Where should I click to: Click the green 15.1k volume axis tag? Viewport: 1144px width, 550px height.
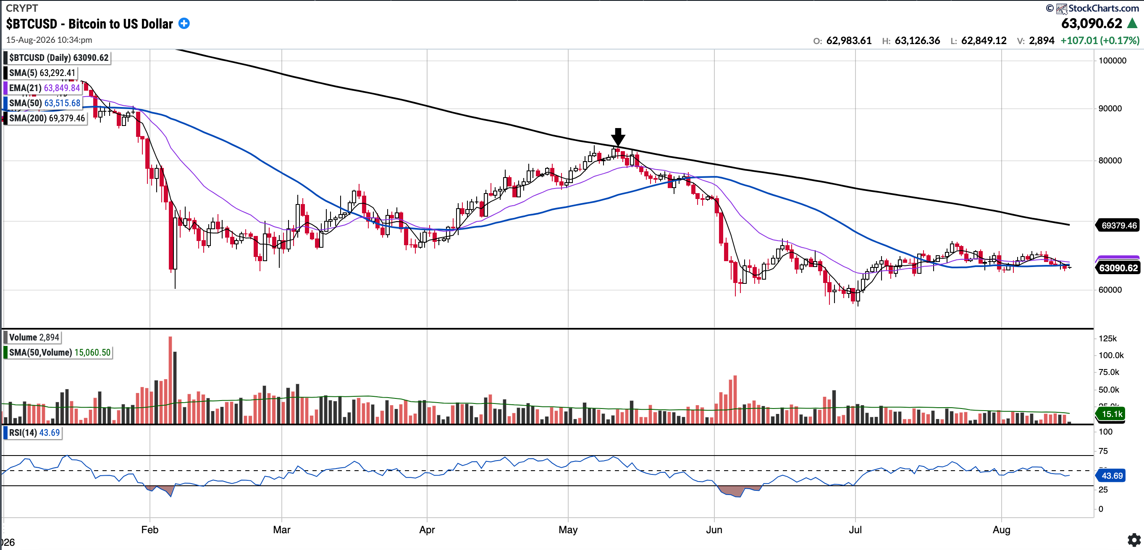1111,414
